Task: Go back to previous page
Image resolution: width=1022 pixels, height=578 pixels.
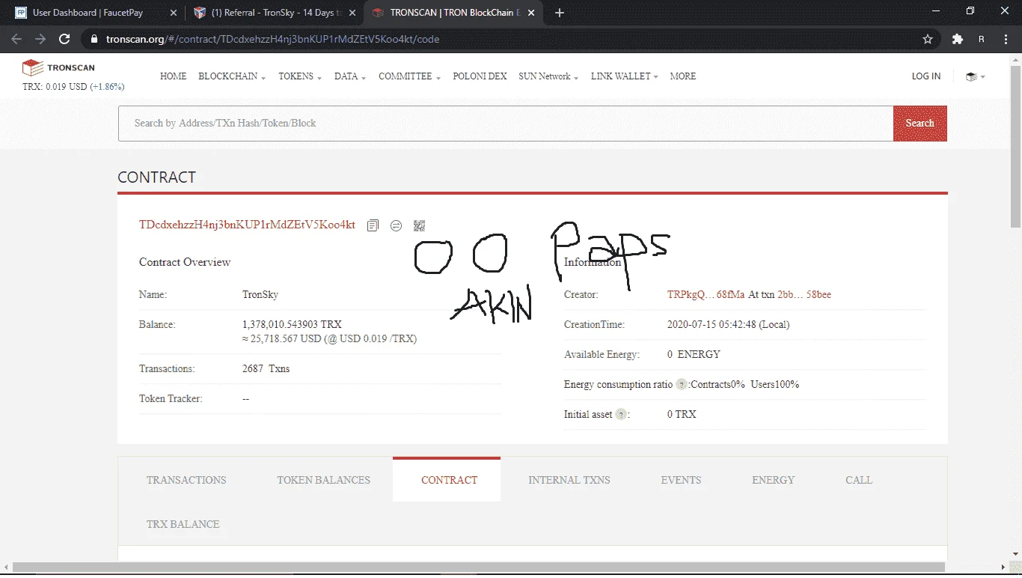Action: 16,39
